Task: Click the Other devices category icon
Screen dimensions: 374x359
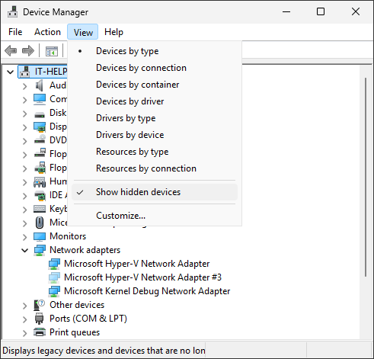Action: click(39, 305)
